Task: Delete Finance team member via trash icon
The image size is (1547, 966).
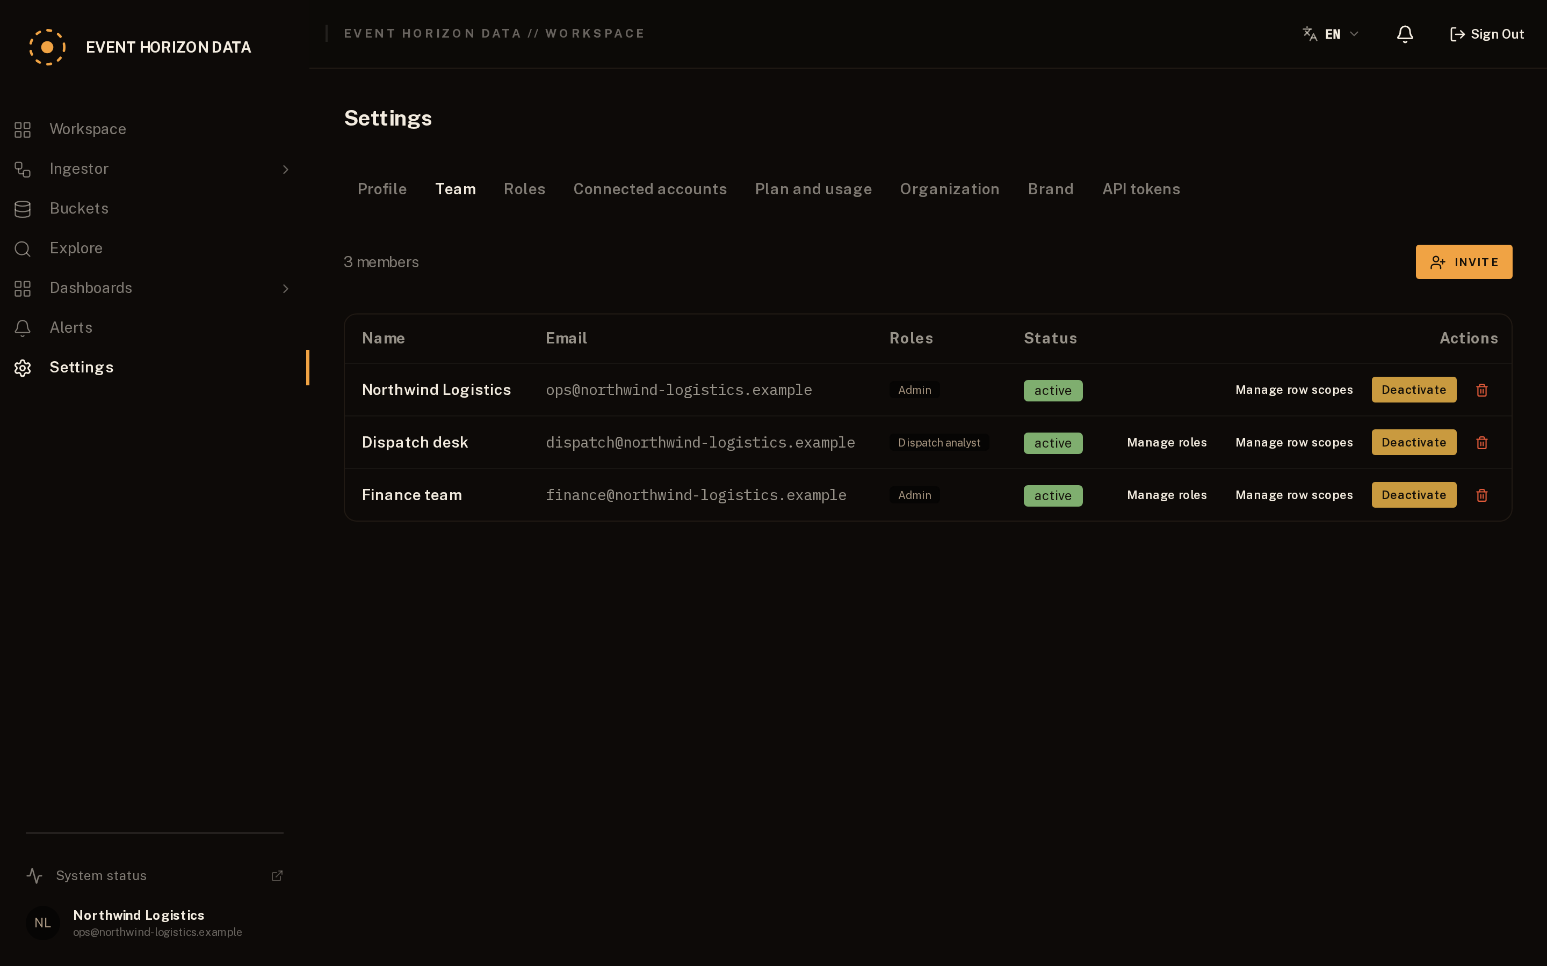Action: (x=1482, y=495)
